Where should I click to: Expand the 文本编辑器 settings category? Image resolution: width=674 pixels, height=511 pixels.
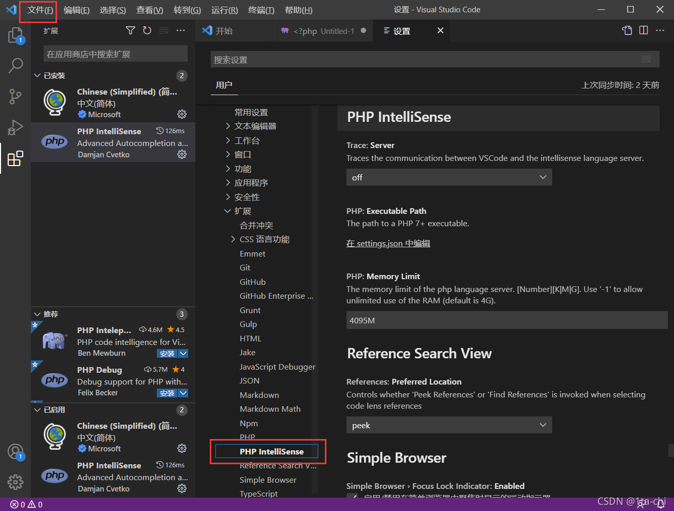228,126
